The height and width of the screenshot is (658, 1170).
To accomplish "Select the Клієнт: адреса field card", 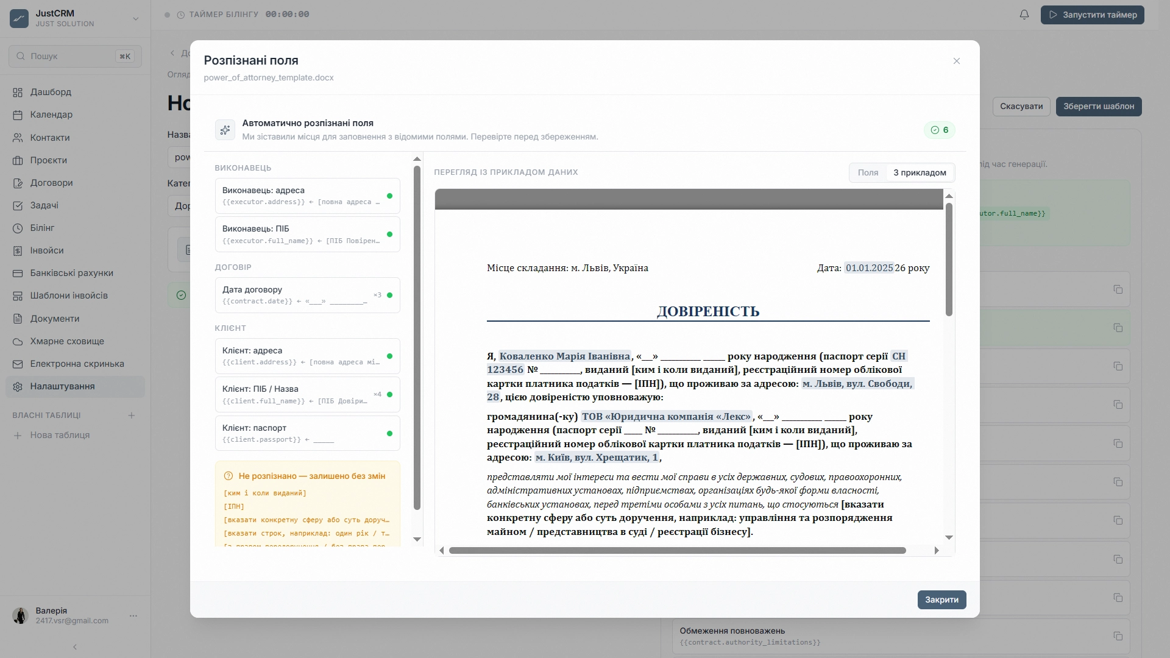I will tap(307, 356).
